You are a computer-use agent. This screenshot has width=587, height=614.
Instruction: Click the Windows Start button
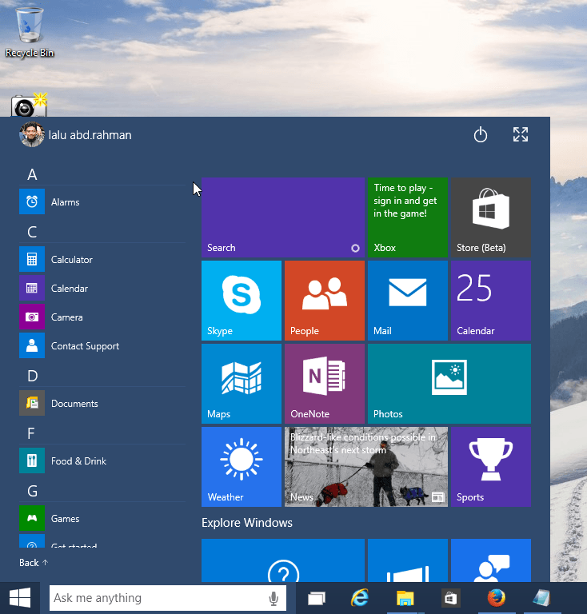point(20,598)
